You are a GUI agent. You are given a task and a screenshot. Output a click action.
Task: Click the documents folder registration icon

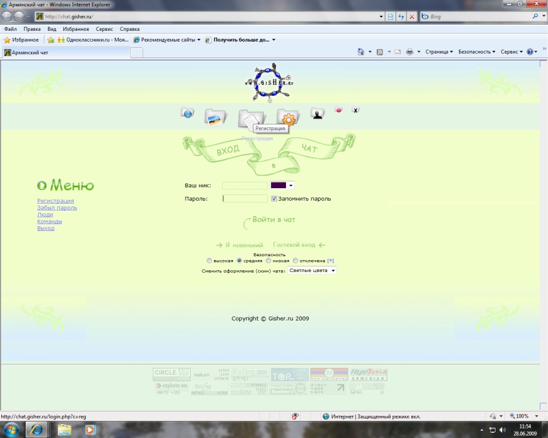click(250, 118)
